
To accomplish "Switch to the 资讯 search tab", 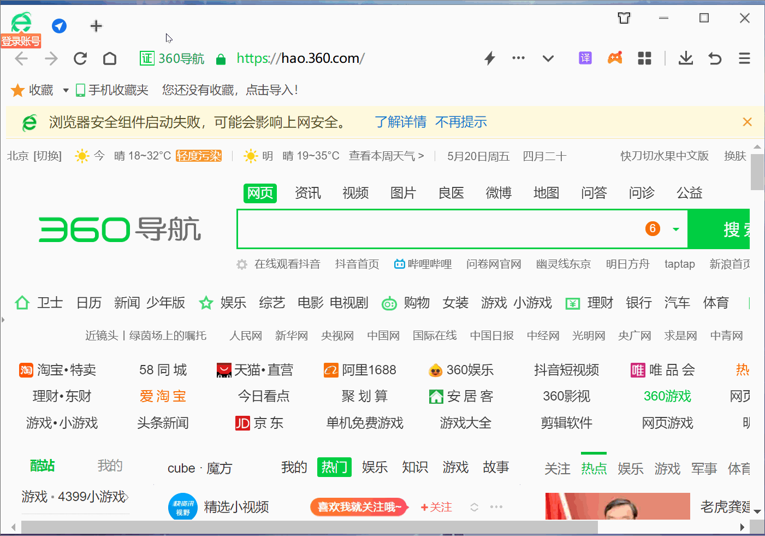I will click(x=307, y=193).
